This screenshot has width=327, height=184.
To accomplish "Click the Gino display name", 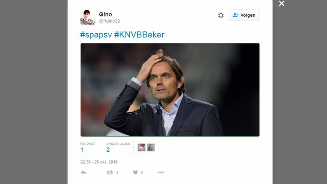I will (105, 14).
